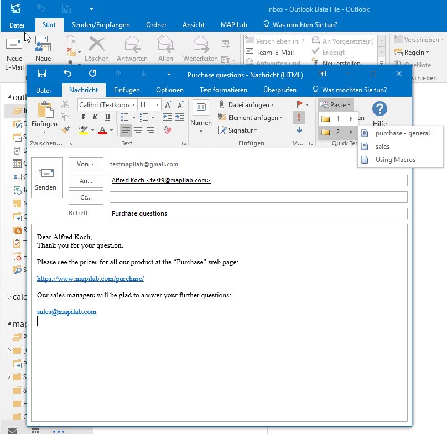The width and height of the screenshot is (447, 434).
Task: Open Element anfügen dropdown
Action: (250, 117)
